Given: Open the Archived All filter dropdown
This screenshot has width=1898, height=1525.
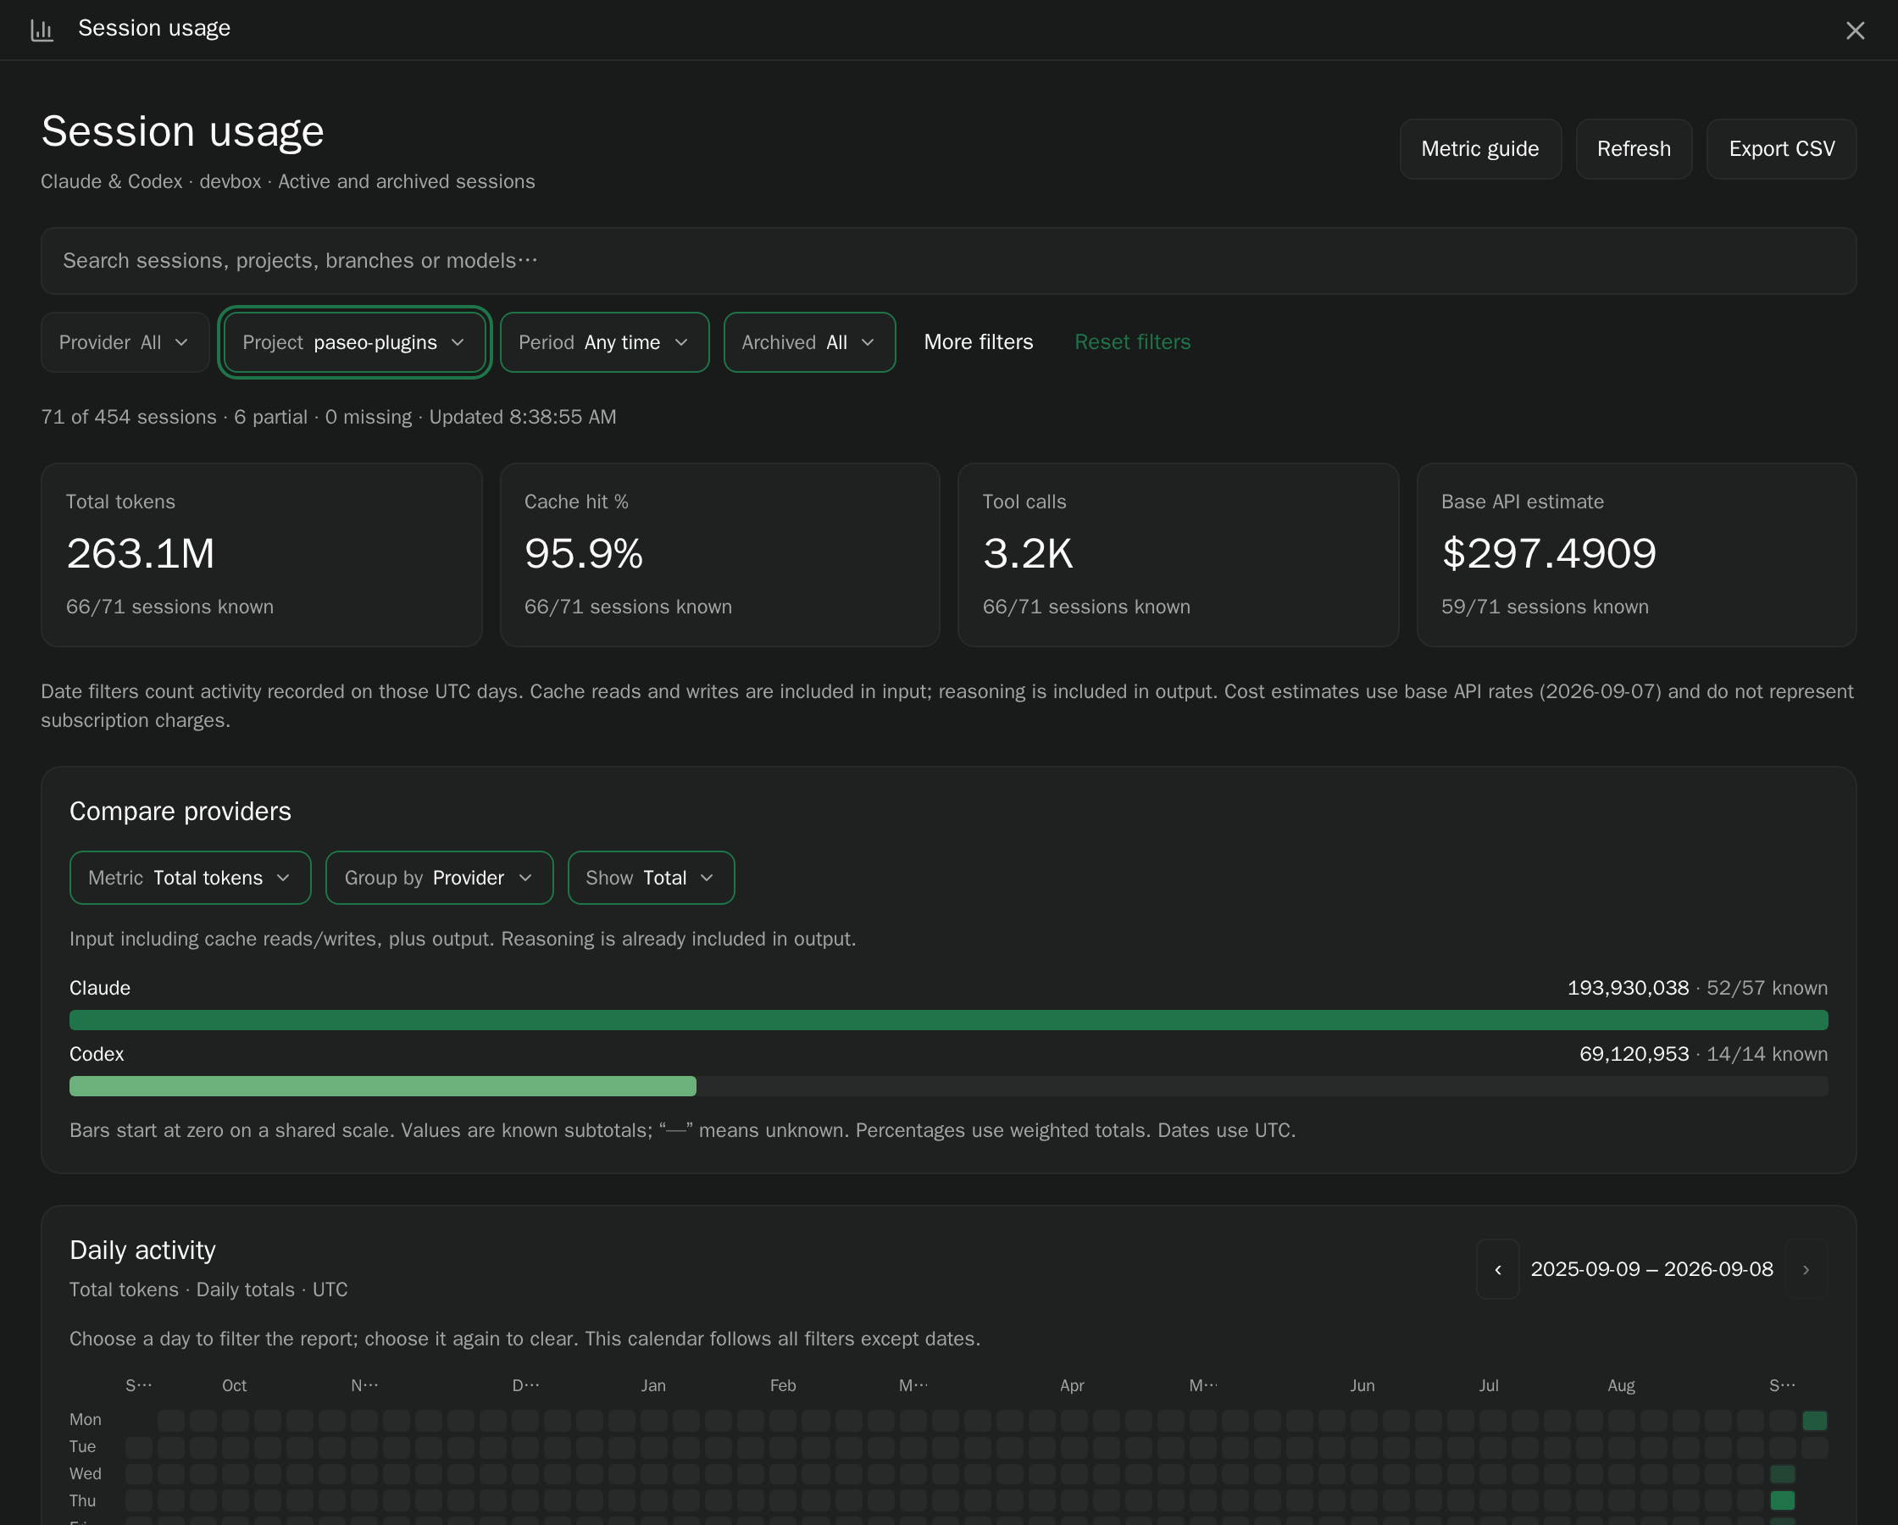Looking at the screenshot, I should [809, 342].
